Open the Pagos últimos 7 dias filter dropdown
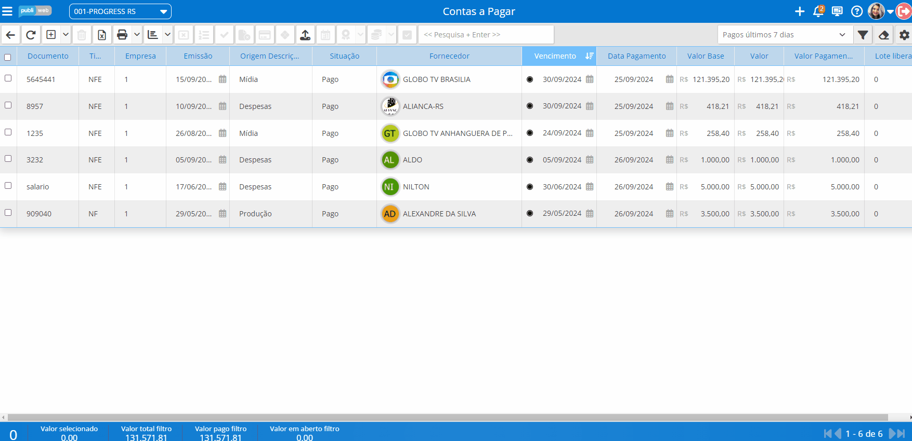Screen dimensions: 912x441 click(x=785, y=35)
